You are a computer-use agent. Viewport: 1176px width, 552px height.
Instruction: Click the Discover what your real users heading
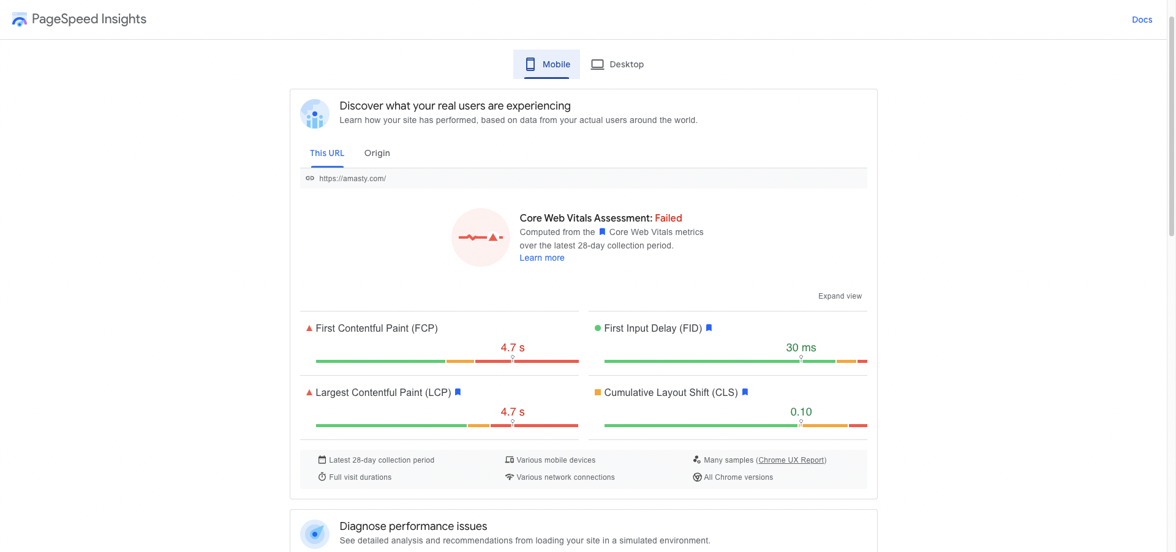[455, 106]
